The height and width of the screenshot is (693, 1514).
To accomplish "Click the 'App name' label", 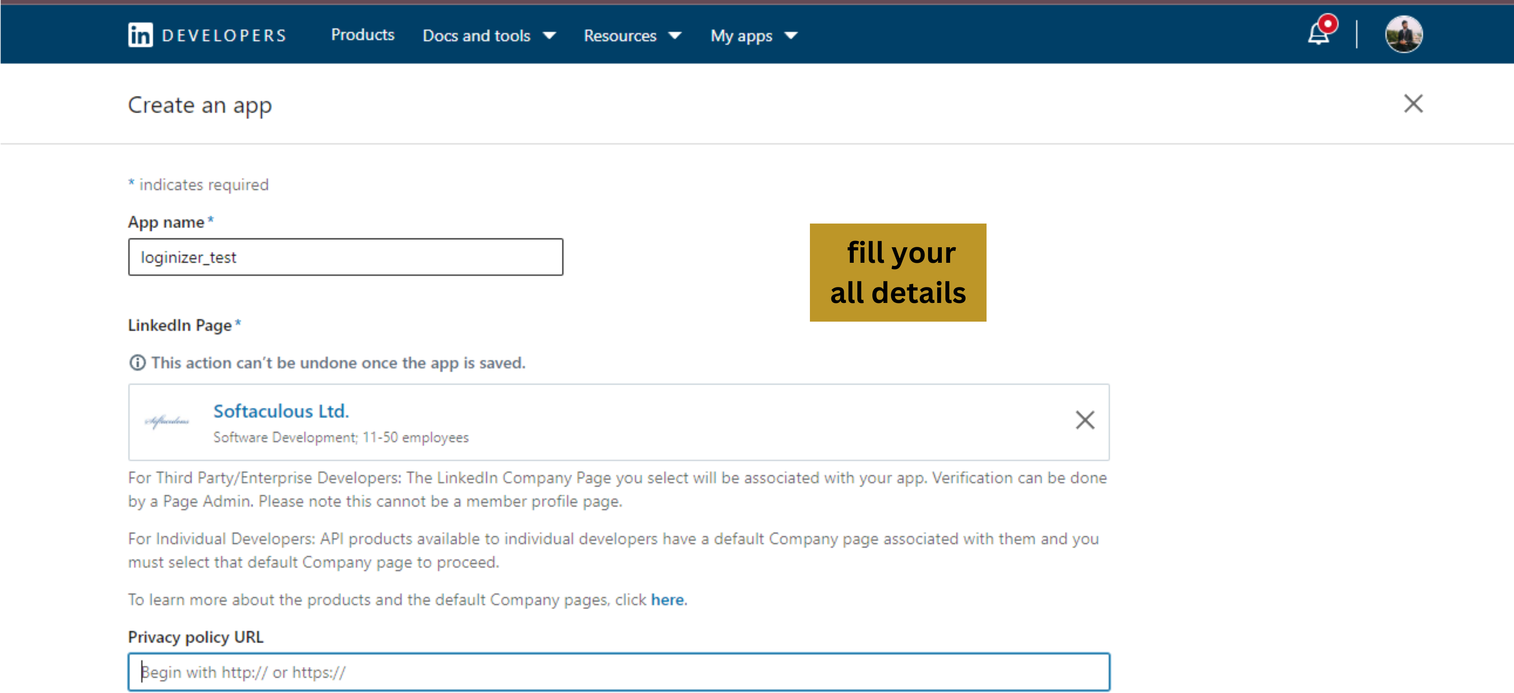I will [166, 222].
